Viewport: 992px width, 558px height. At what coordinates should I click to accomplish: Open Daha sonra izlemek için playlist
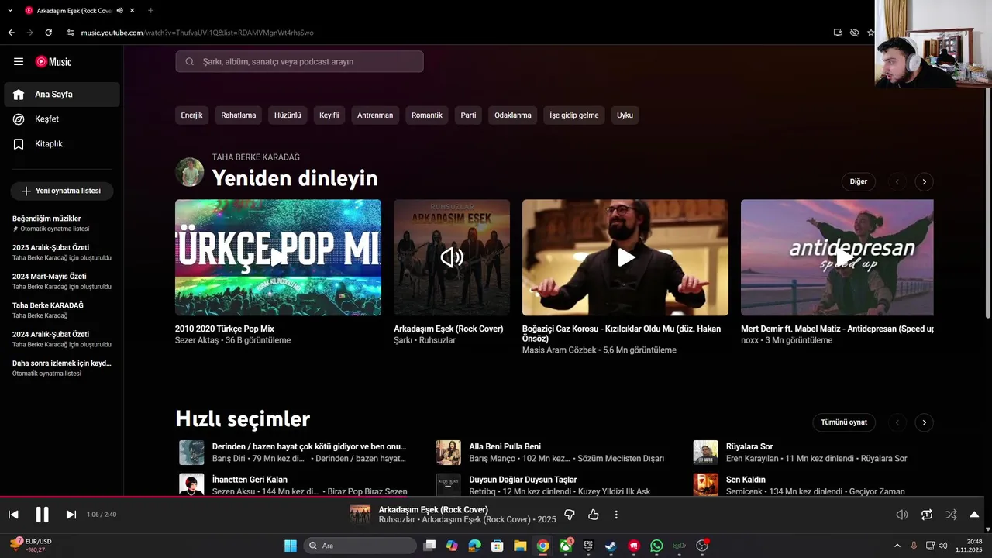[x=62, y=367]
